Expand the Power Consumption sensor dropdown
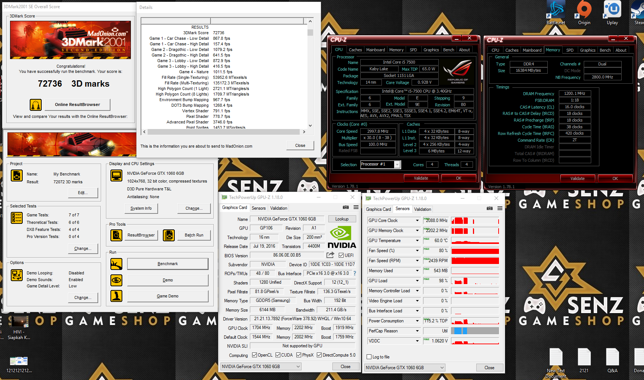This screenshot has width=644, height=380. click(417, 321)
